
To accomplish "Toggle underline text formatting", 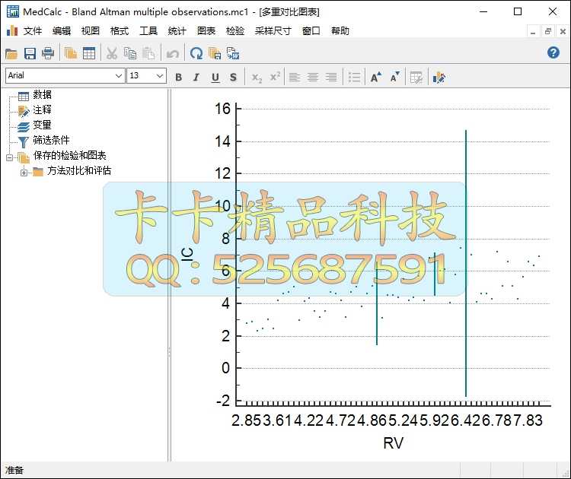I will tap(215, 77).
